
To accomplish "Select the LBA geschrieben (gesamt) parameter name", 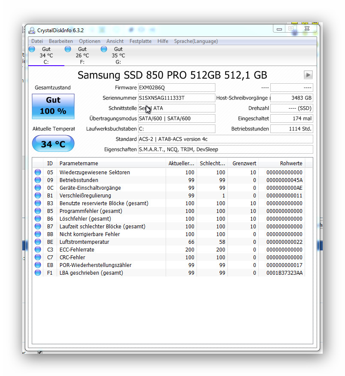I will (91, 273).
